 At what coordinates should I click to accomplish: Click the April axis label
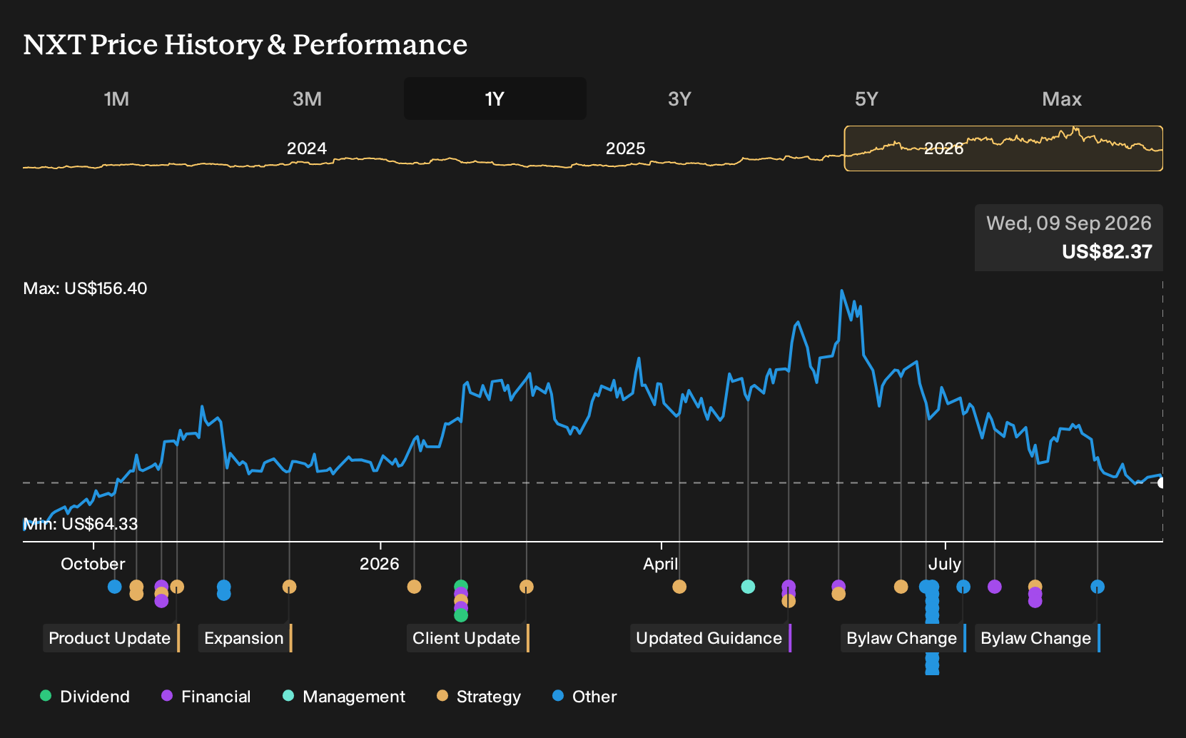click(x=661, y=564)
